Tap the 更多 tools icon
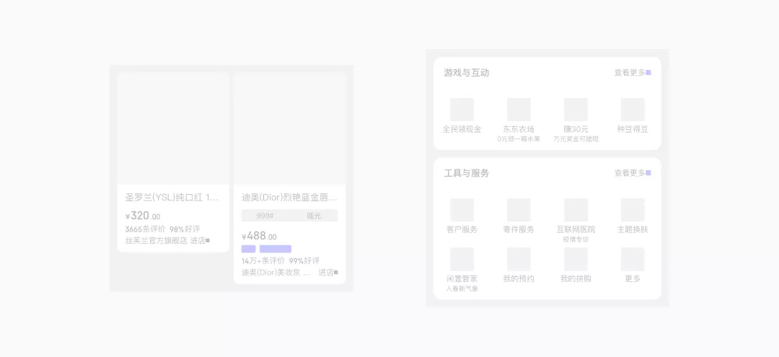779x357 pixels. [x=633, y=259]
